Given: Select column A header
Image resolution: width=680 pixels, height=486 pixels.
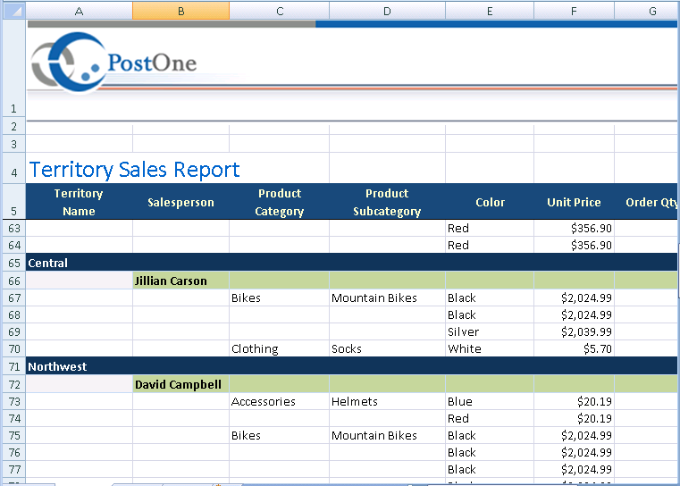Looking at the screenshot, I should [x=79, y=11].
